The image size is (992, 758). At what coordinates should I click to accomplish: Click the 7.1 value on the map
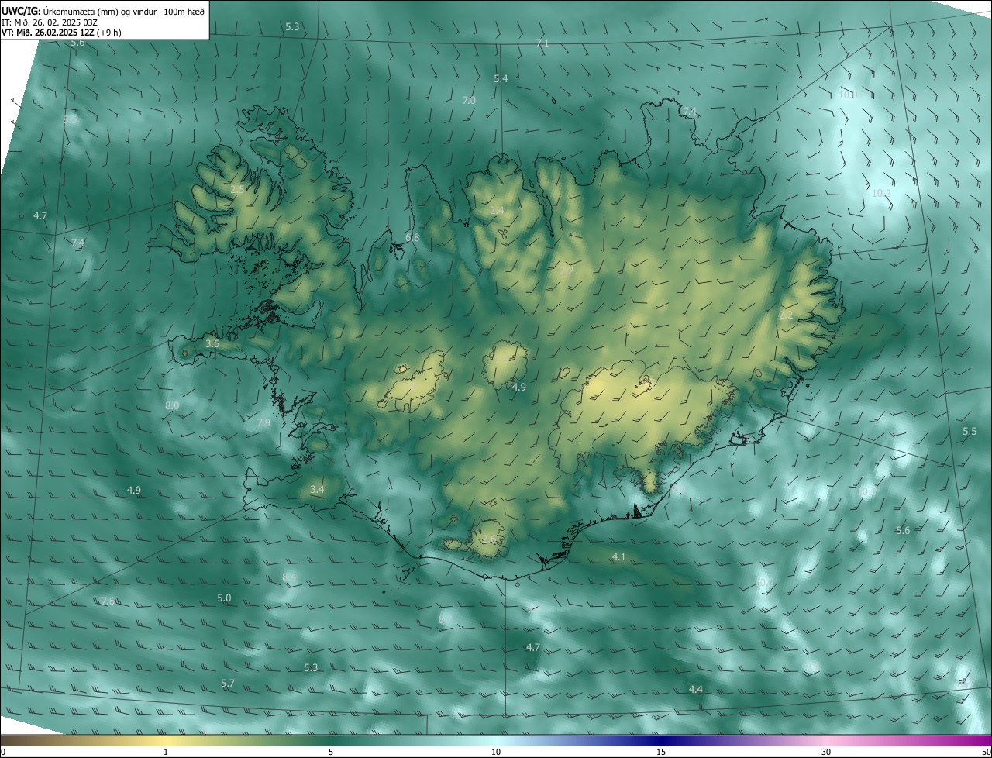coord(542,43)
